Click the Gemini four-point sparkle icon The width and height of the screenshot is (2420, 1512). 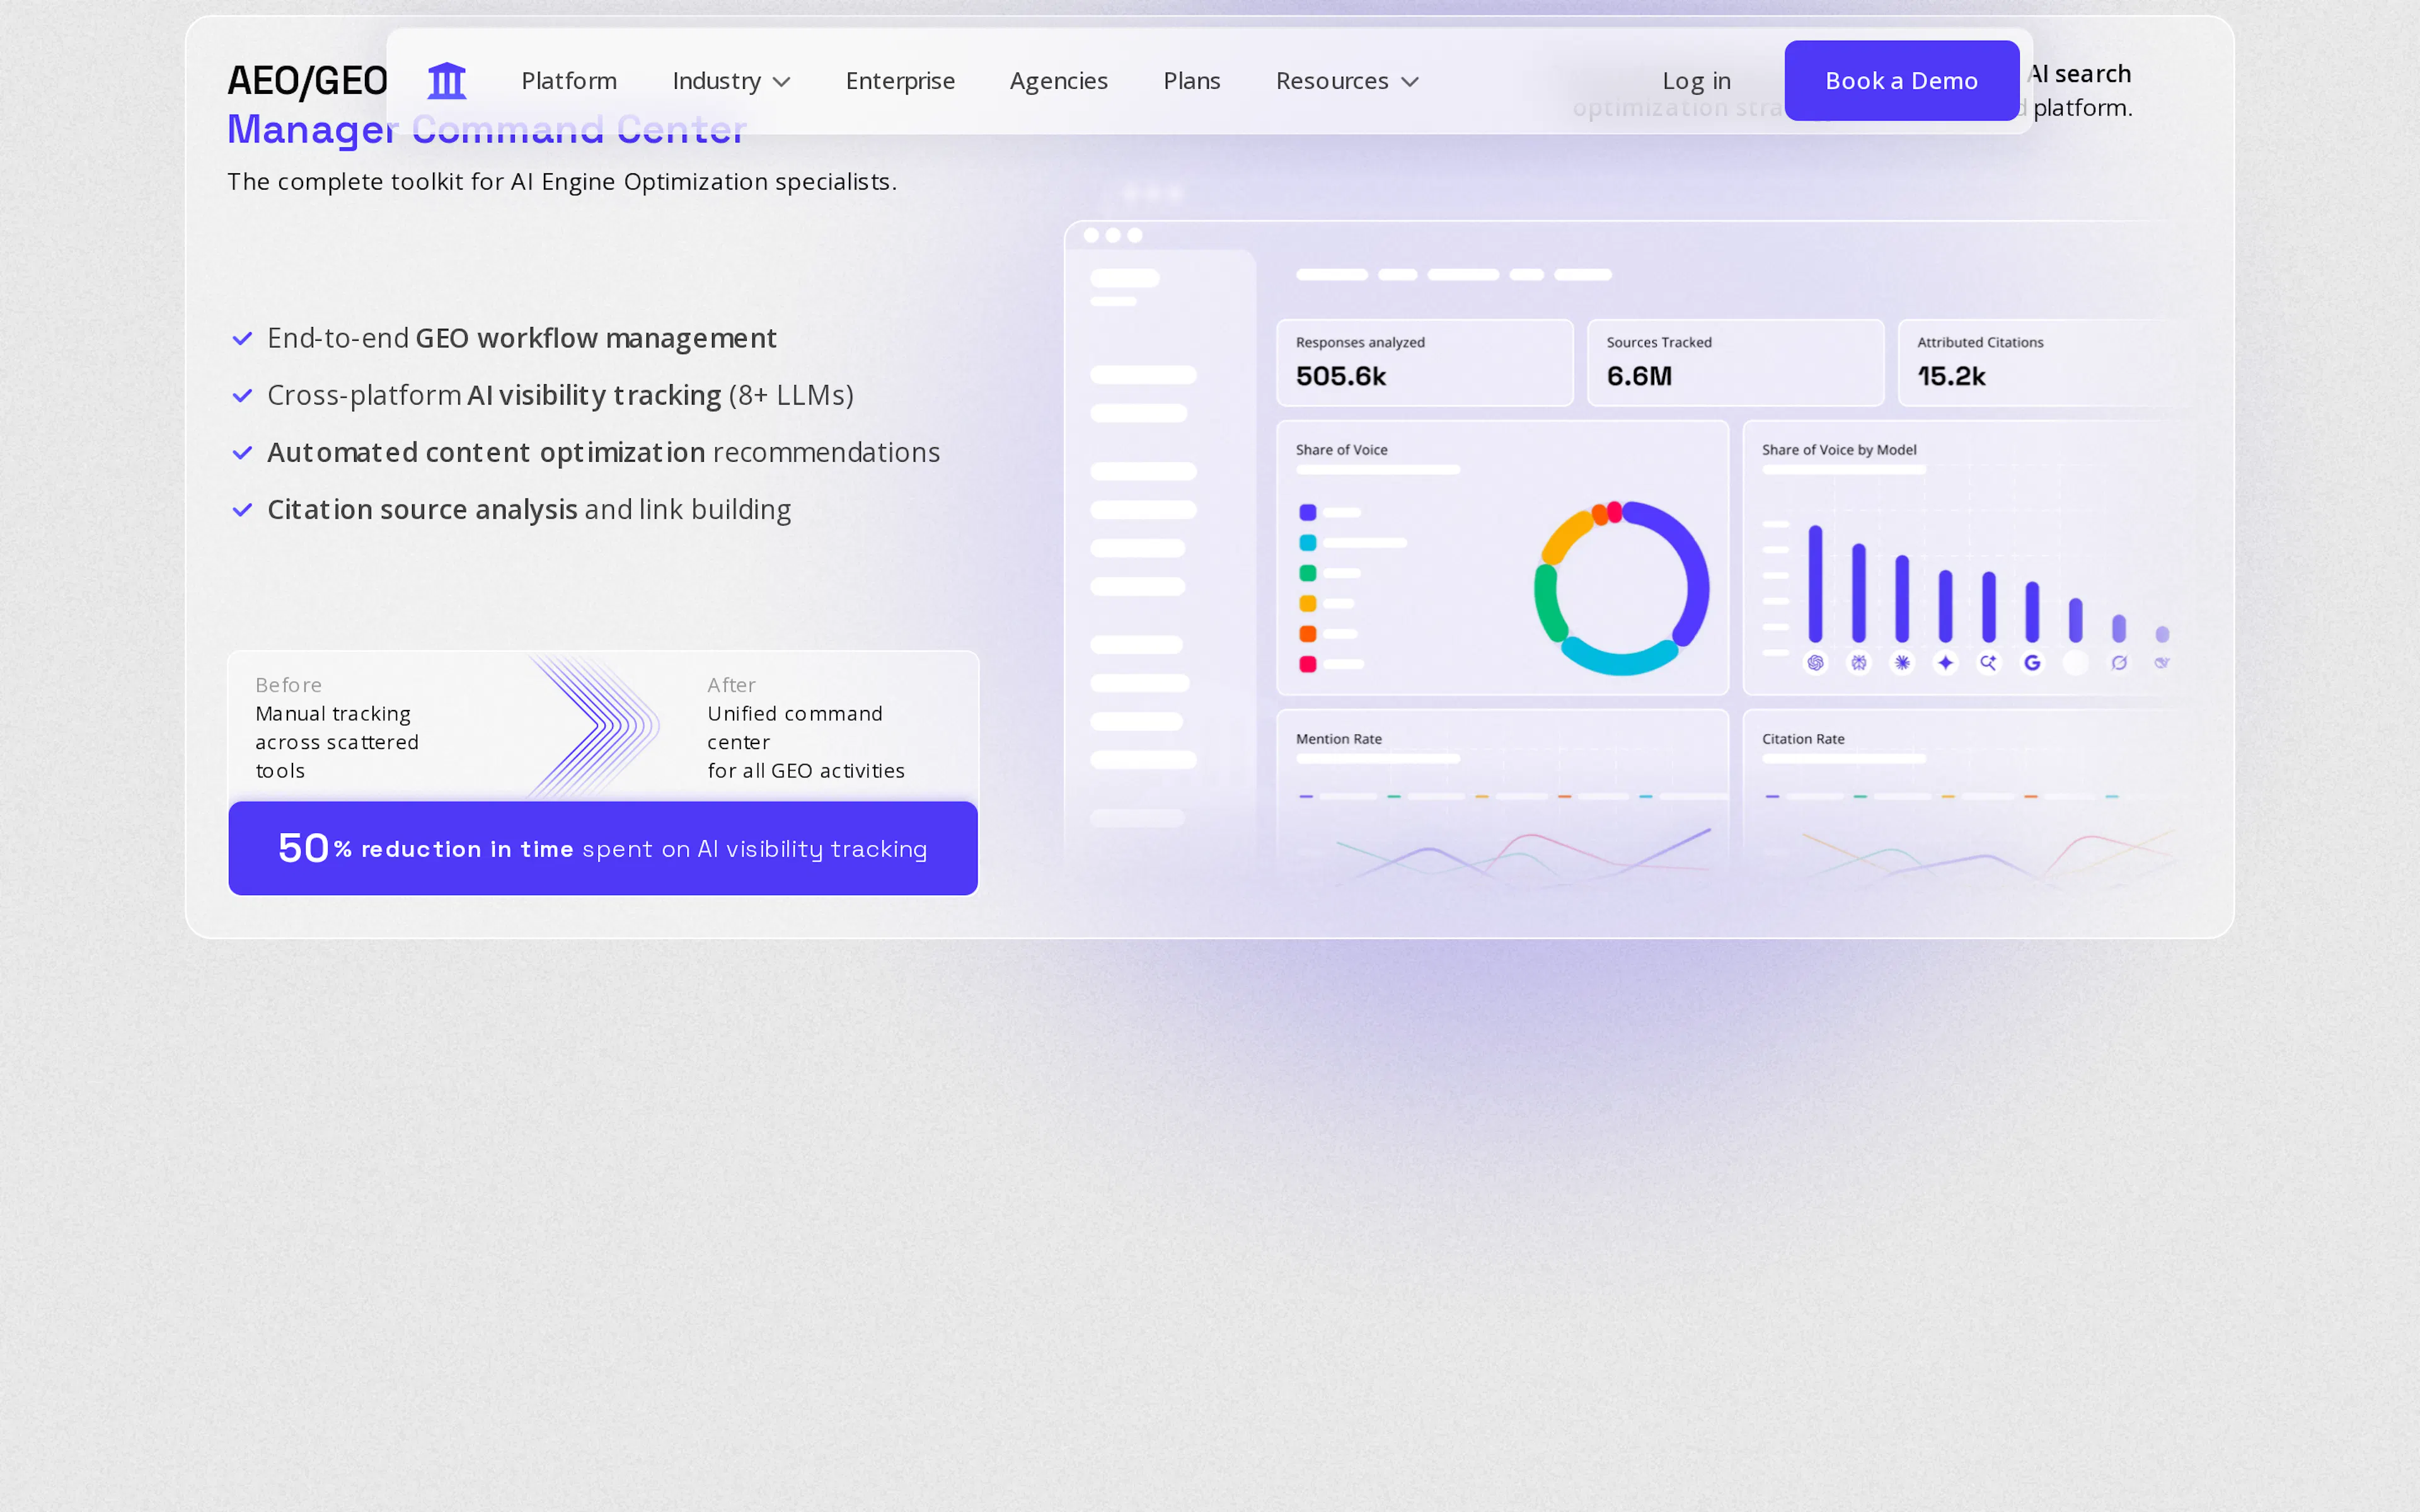coord(1945,663)
